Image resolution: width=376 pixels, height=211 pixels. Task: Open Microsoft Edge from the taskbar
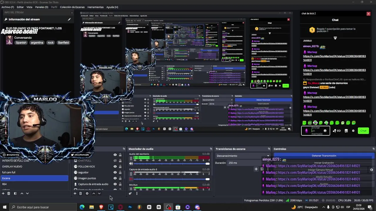point(82,207)
